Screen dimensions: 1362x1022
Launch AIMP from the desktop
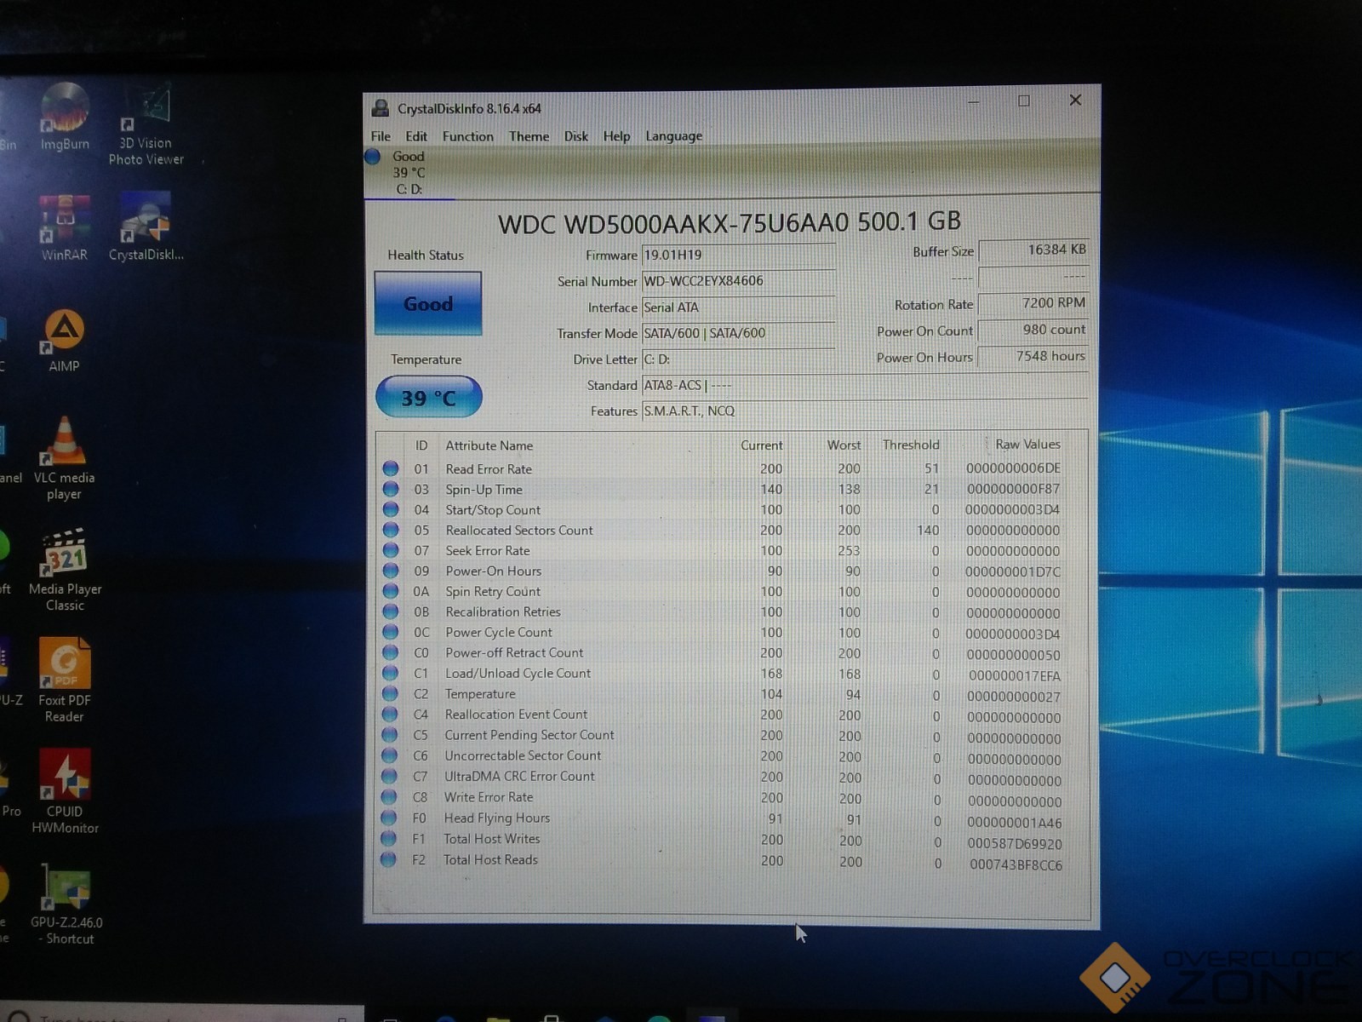tap(64, 341)
